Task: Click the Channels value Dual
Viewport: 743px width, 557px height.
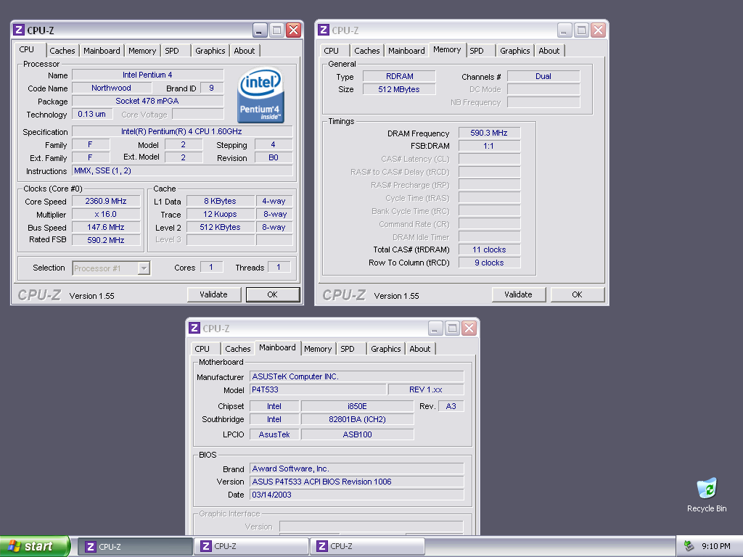Action: (543, 76)
